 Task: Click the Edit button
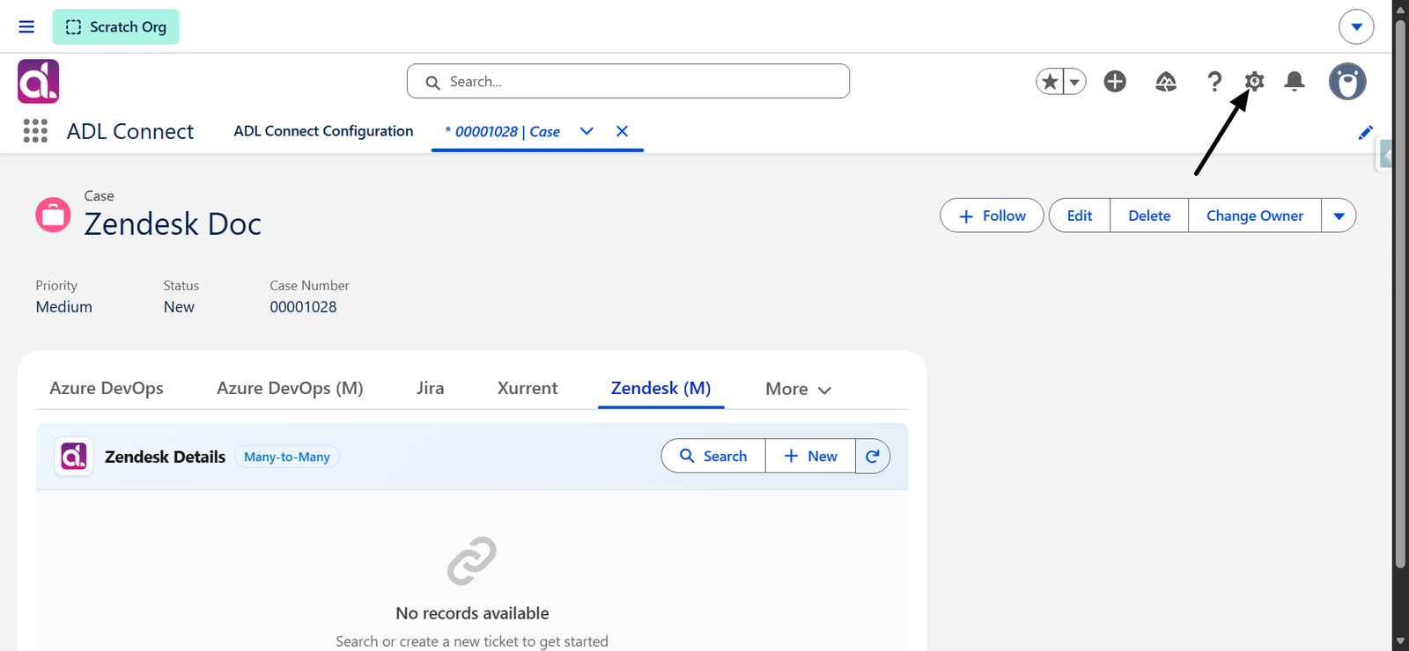click(x=1080, y=216)
